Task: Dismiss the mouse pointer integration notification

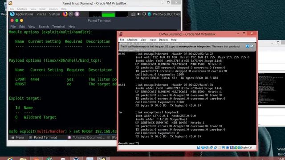Action: click(248, 46)
